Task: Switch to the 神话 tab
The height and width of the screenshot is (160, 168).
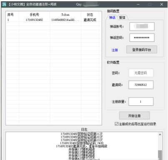Action: pyautogui.click(x=112, y=17)
